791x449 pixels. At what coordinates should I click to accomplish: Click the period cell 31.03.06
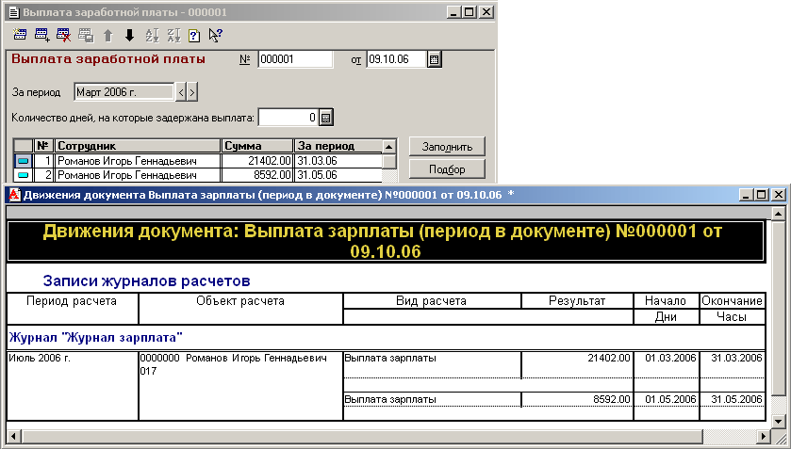(338, 161)
